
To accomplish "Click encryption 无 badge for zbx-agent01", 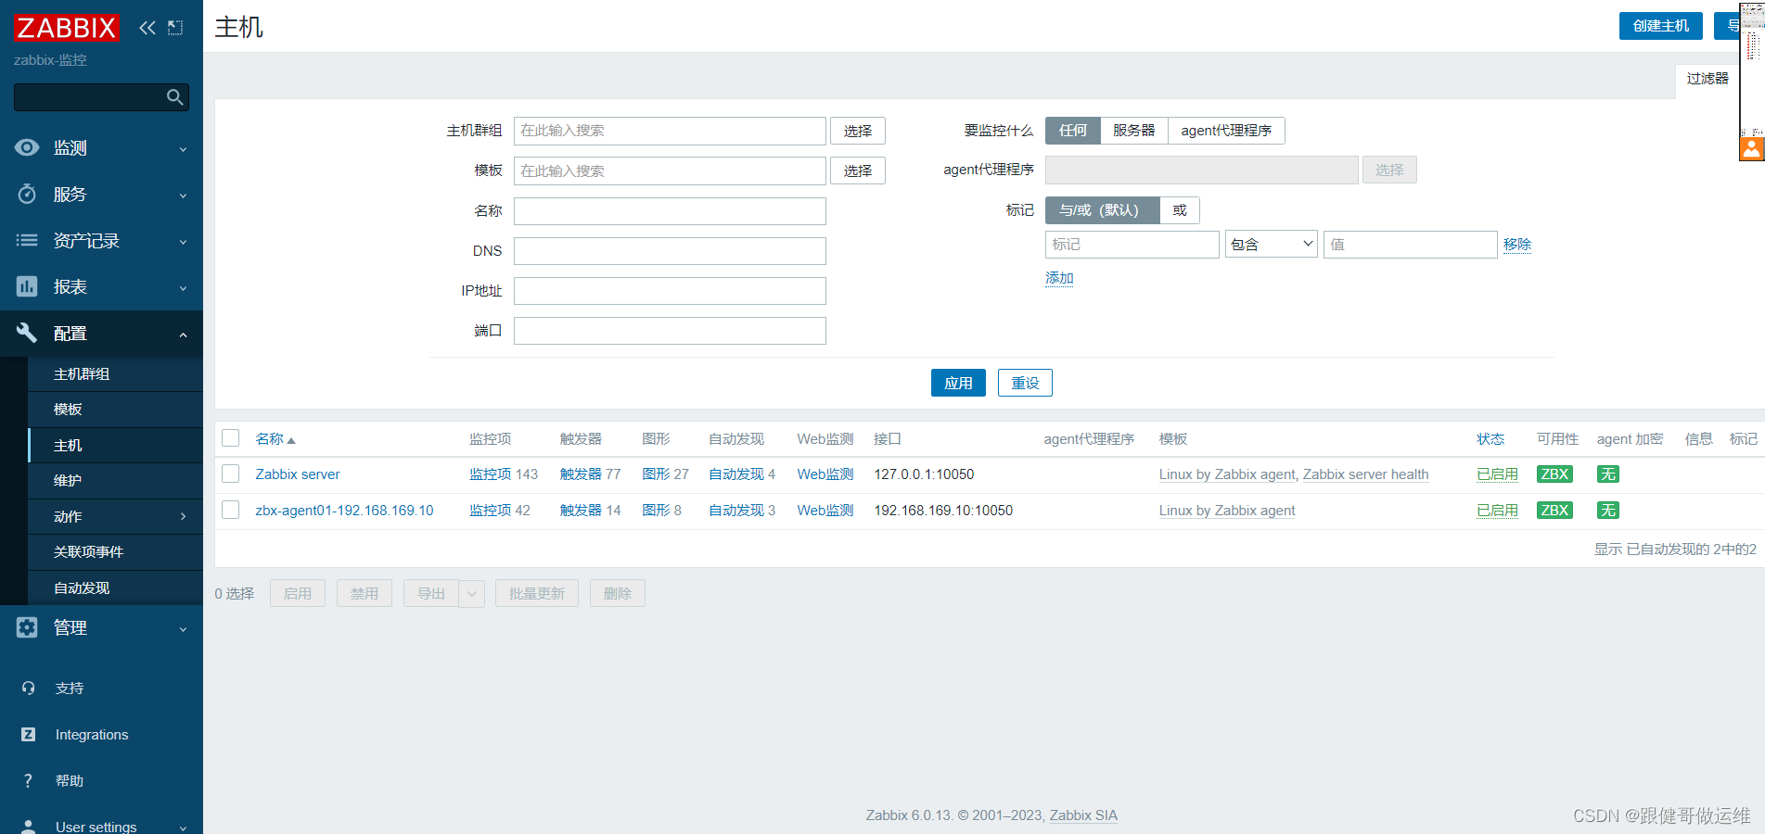I will coord(1608,511).
